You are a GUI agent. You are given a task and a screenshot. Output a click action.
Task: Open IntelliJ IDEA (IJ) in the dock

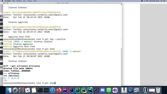click(x=71, y=90)
